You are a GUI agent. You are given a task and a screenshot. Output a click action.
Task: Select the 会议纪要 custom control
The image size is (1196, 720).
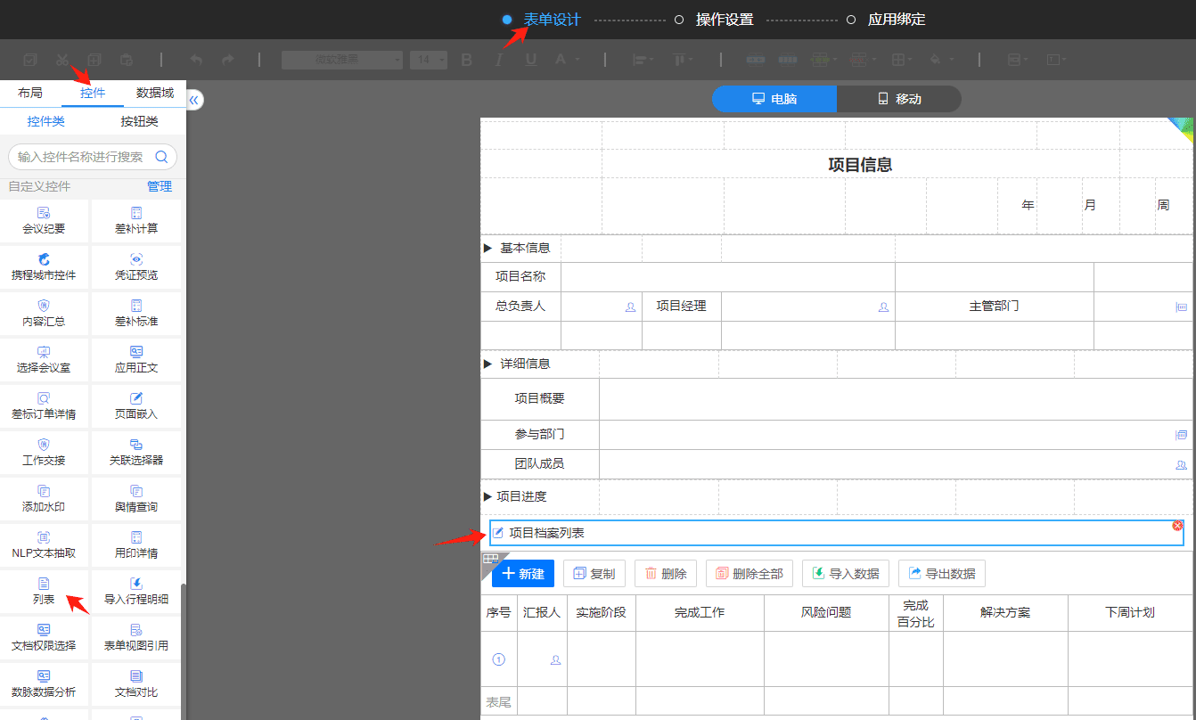click(x=44, y=220)
